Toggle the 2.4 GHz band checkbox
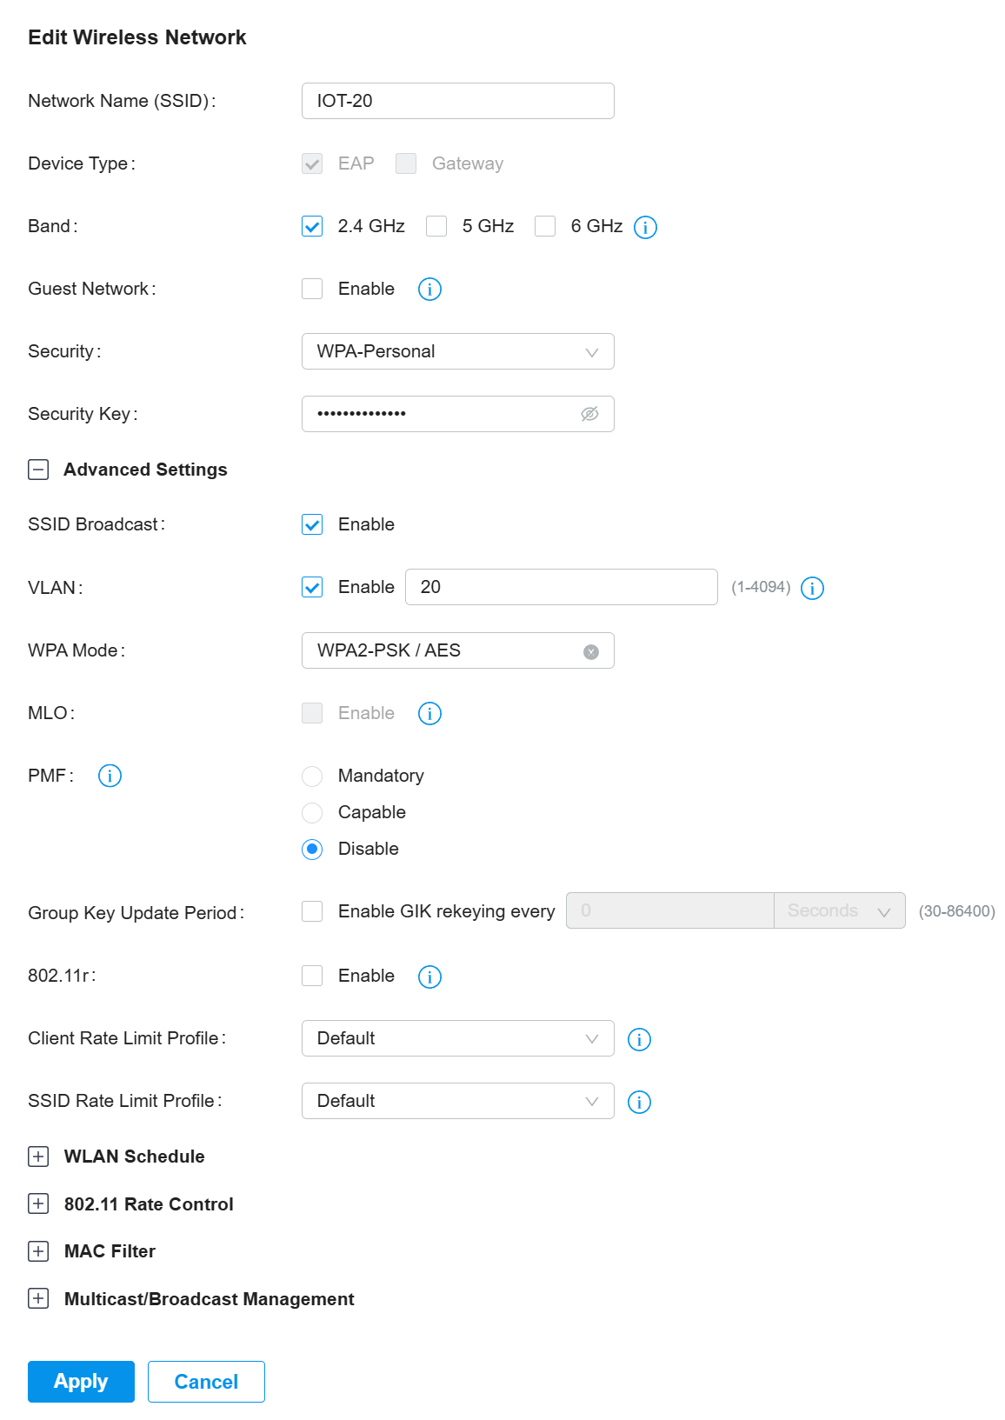The width and height of the screenshot is (1005, 1420). [312, 226]
